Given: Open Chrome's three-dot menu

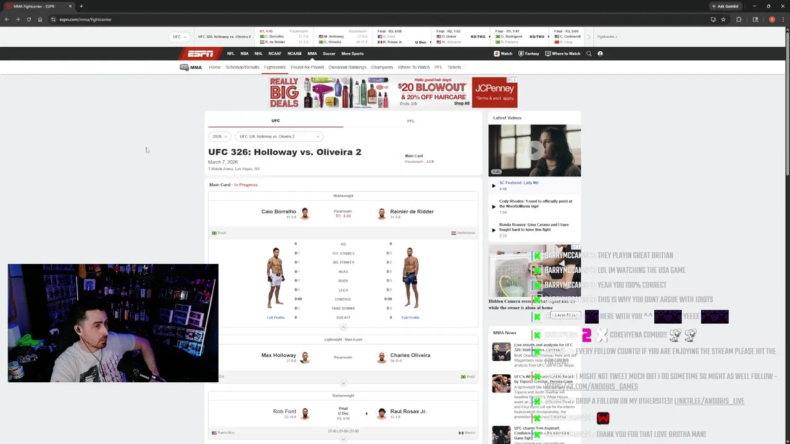Looking at the screenshot, I should pyautogui.click(x=783, y=19).
